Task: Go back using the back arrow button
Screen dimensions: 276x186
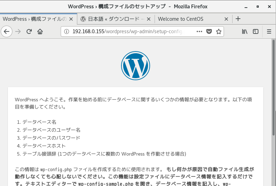Action: (7, 31)
